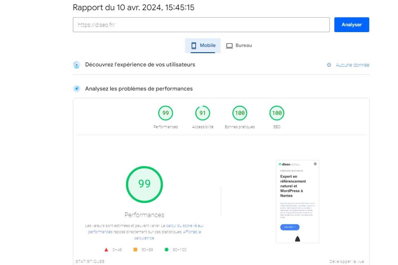
Task: Switch to the Mobile tab
Action: pyautogui.click(x=203, y=45)
